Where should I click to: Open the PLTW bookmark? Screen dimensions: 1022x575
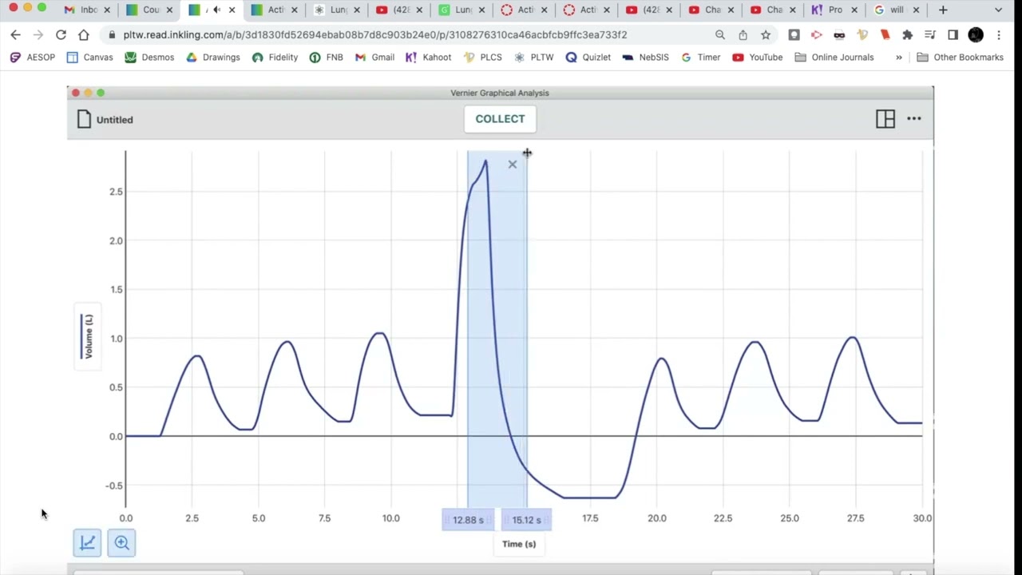coord(533,57)
